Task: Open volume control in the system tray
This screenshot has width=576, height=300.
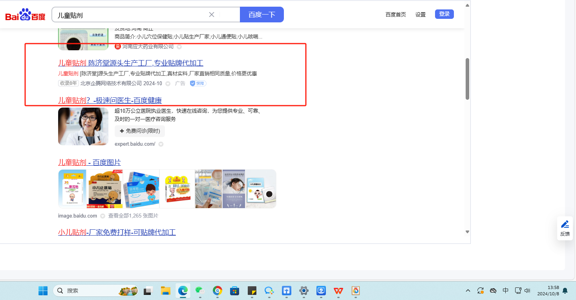Action: click(x=527, y=291)
